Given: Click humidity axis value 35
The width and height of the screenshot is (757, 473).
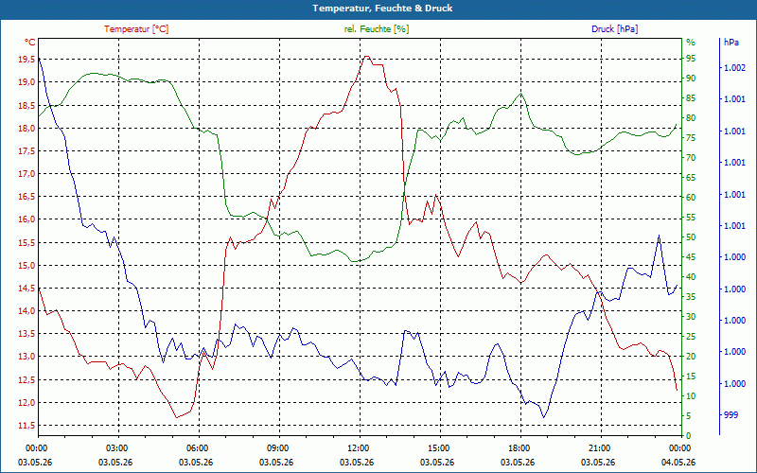Looking at the screenshot, I should (x=691, y=297).
